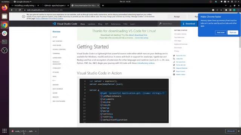Follow the direct download link

tap(138, 35)
